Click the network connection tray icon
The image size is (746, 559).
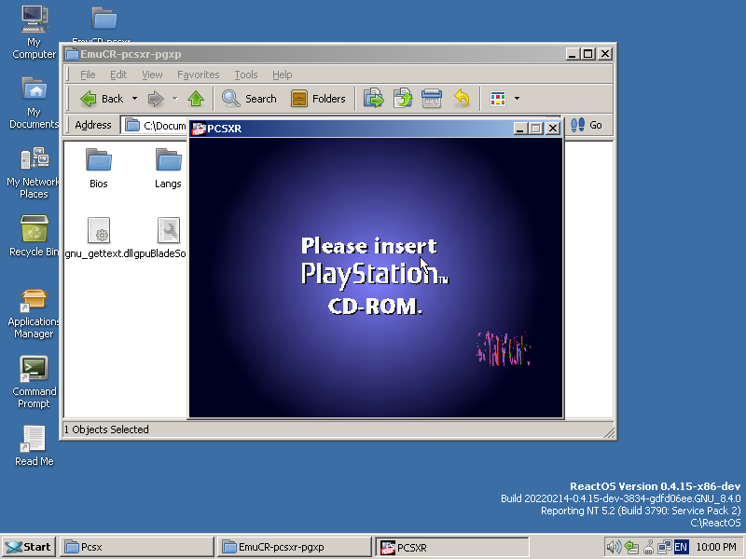coord(665,548)
